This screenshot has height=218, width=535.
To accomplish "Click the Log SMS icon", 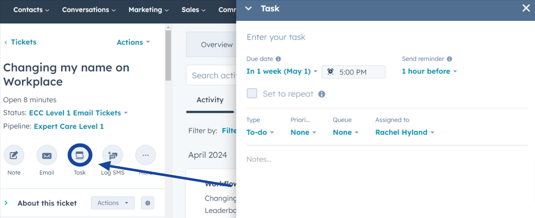I will point(113,155).
